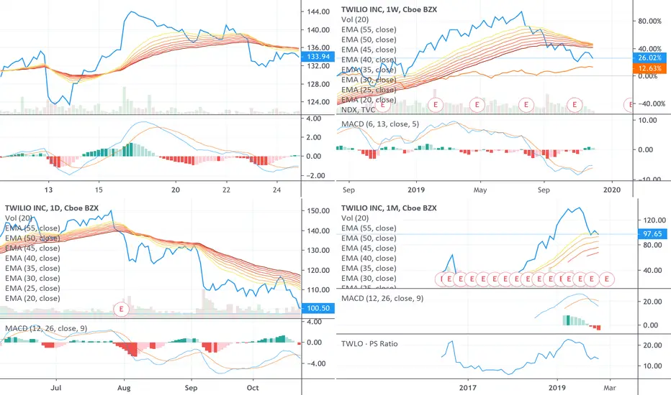Select the 26.02% blue value label on the 1W chart
The image size is (671, 395).
[649, 57]
